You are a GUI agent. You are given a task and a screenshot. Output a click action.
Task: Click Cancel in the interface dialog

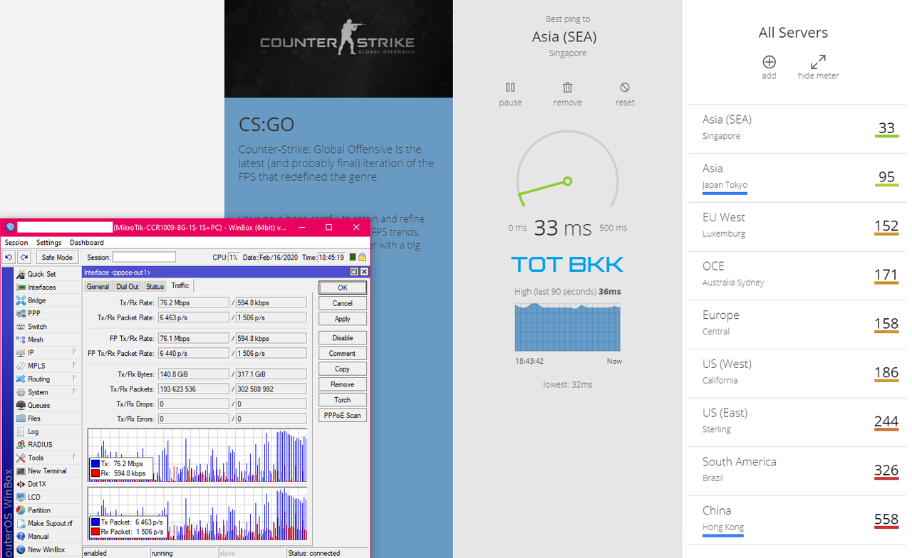[343, 303]
